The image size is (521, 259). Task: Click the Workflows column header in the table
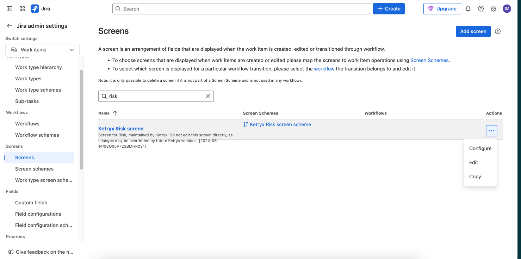376,113
